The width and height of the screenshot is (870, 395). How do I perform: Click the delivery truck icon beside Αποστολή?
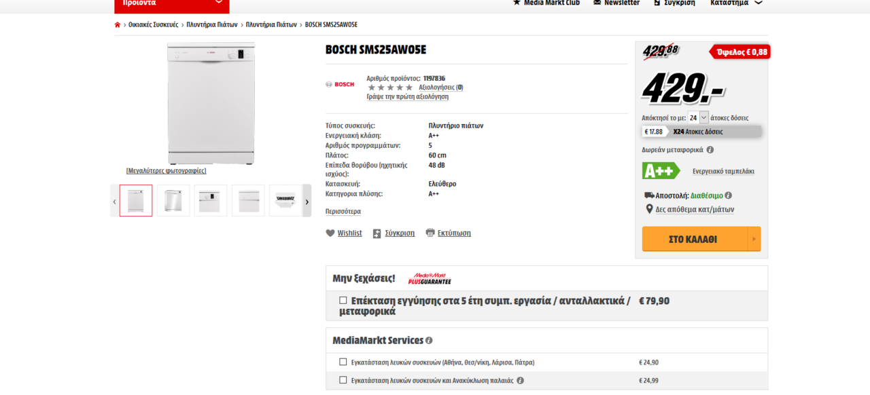pos(649,195)
